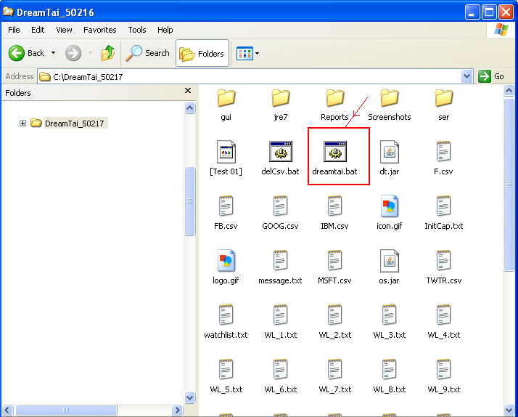Select the logo.gif image file

(x=226, y=267)
